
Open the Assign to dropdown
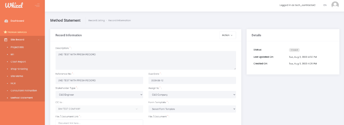click(x=192, y=95)
